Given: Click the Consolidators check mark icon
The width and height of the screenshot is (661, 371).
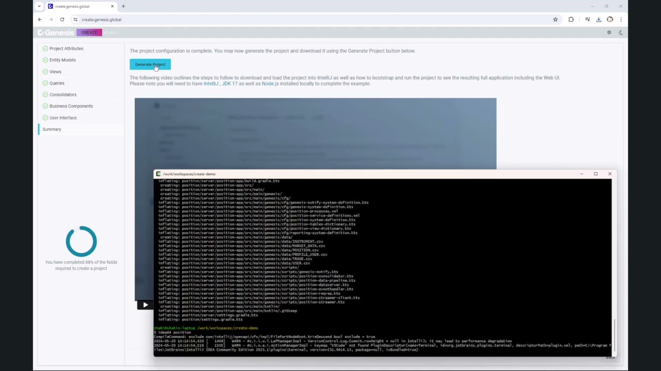Looking at the screenshot, I should point(45,94).
